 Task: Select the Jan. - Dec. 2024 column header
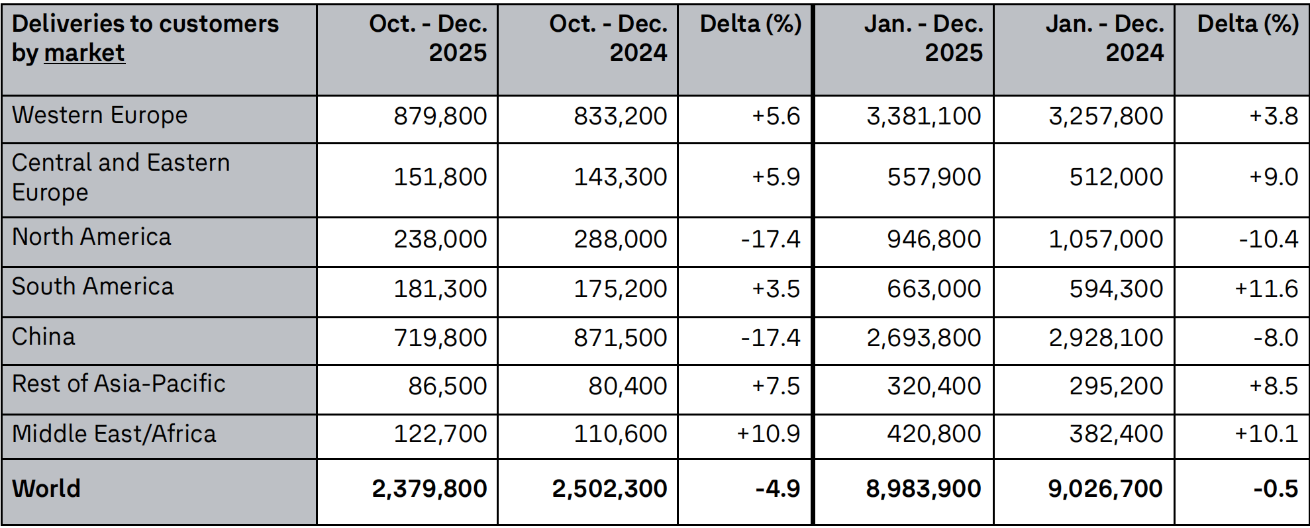tap(1105, 38)
